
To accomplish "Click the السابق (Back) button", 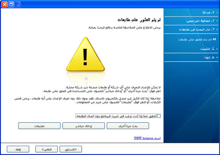I will [71, 149].
